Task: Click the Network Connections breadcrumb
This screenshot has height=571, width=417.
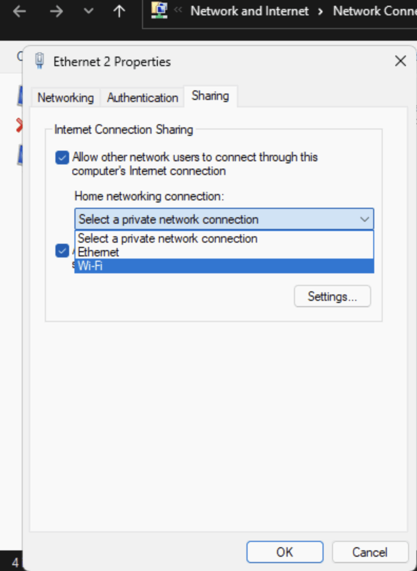Action: 375,11
